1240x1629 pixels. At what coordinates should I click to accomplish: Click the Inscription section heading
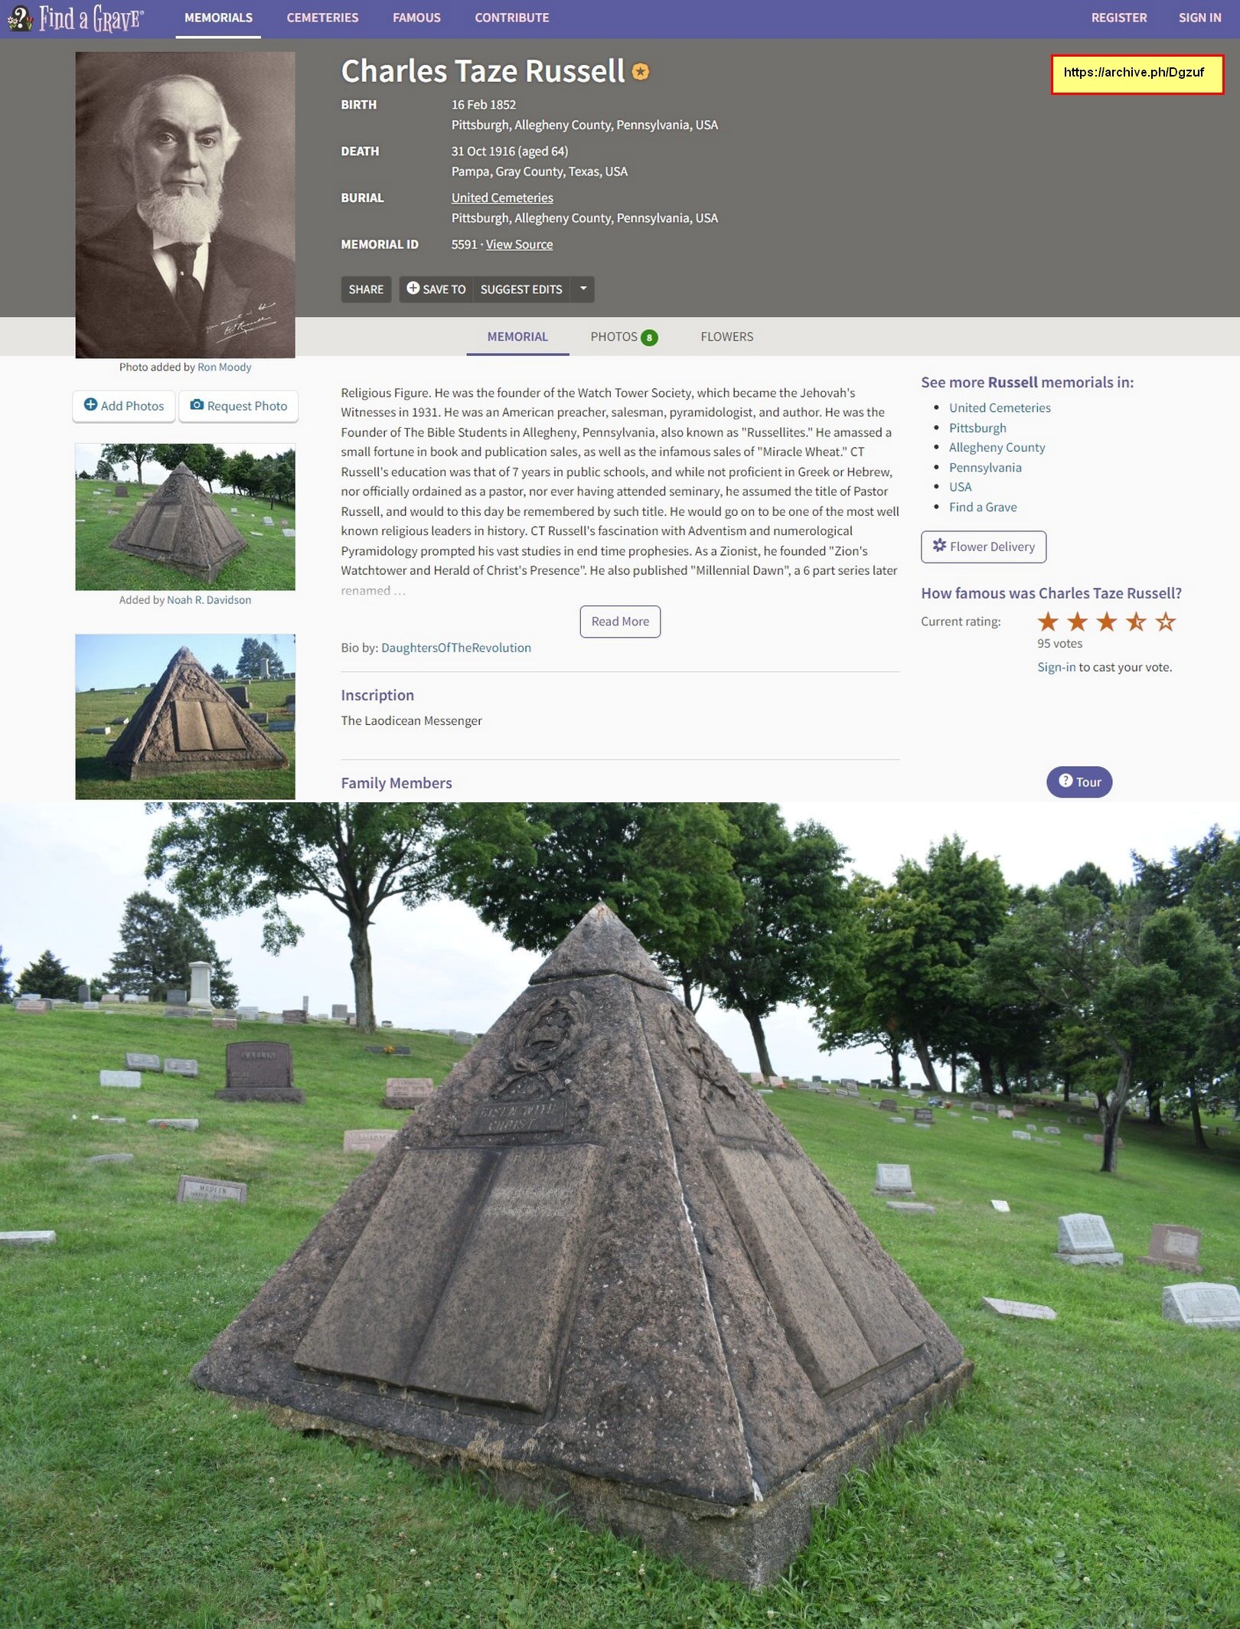coord(377,695)
